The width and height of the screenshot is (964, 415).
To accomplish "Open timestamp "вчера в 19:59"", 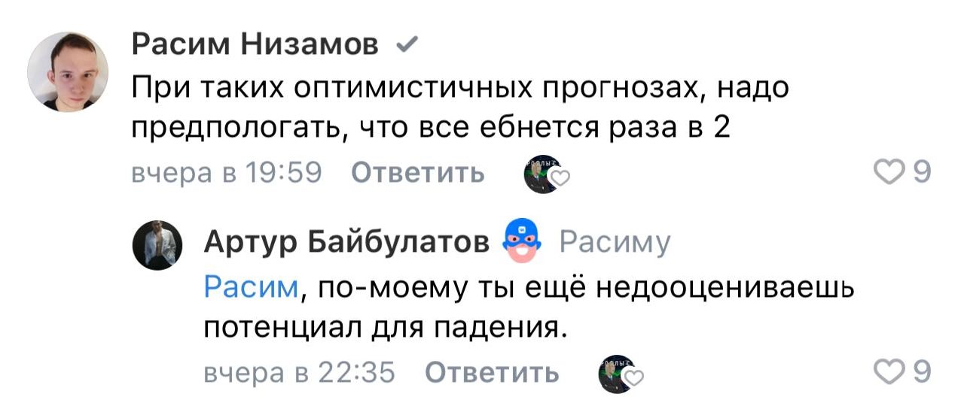I will click(x=226, y=174).
